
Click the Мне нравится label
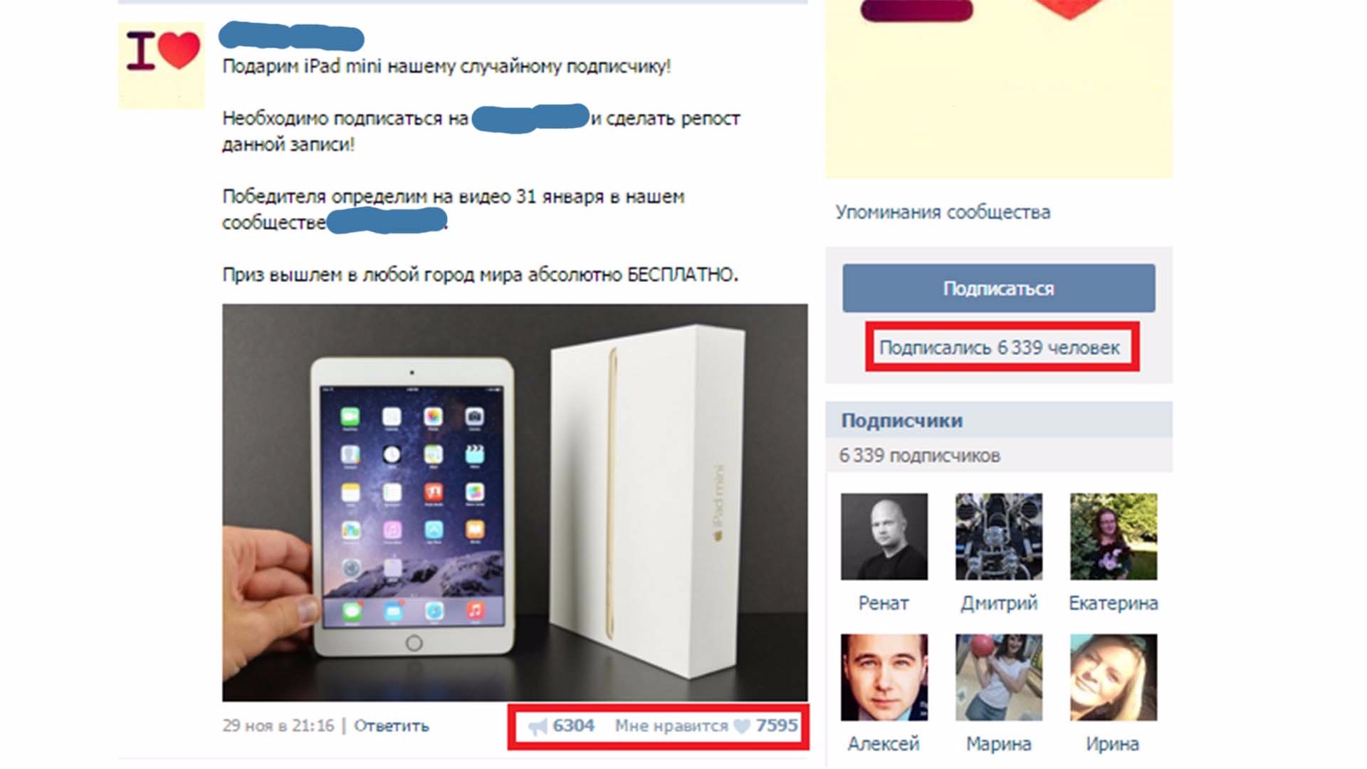point(671,726)
